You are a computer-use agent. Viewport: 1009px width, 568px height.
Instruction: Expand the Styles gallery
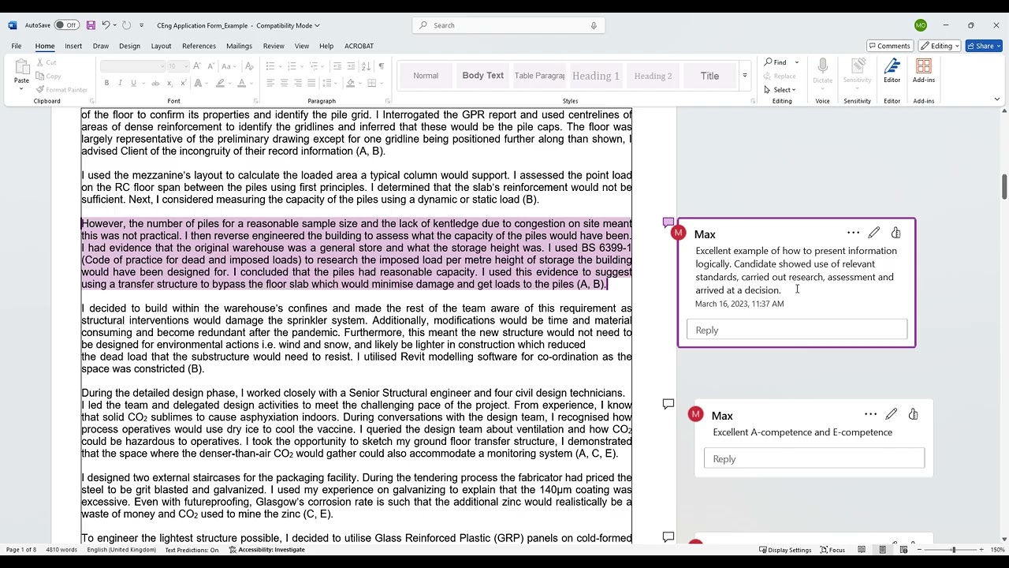click(x=745, y=76)
